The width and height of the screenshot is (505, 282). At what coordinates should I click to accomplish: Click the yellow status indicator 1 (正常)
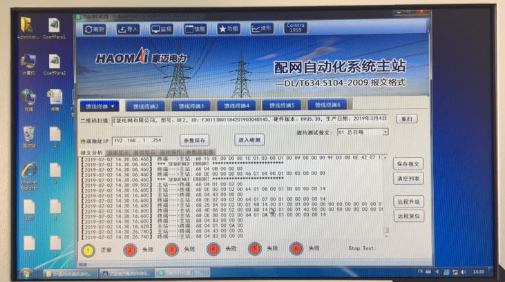88,249
